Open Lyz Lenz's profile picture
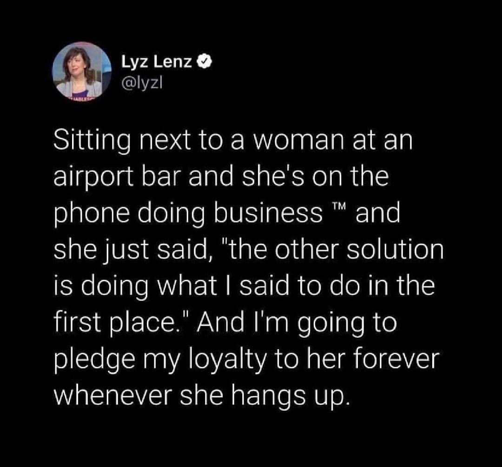 [81, 72]
